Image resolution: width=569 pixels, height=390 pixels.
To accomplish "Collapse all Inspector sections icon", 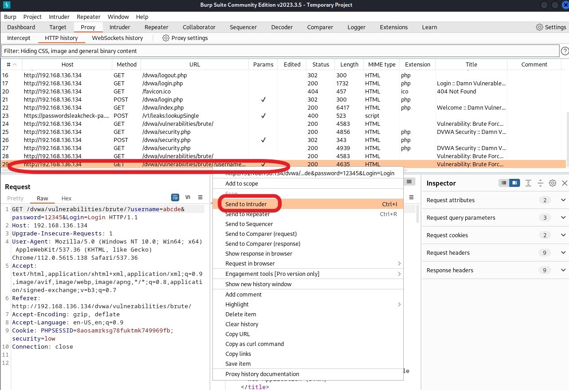I will click(541, 183).
